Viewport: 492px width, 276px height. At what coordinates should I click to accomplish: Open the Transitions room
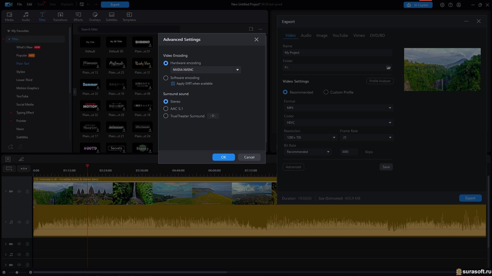60,17
